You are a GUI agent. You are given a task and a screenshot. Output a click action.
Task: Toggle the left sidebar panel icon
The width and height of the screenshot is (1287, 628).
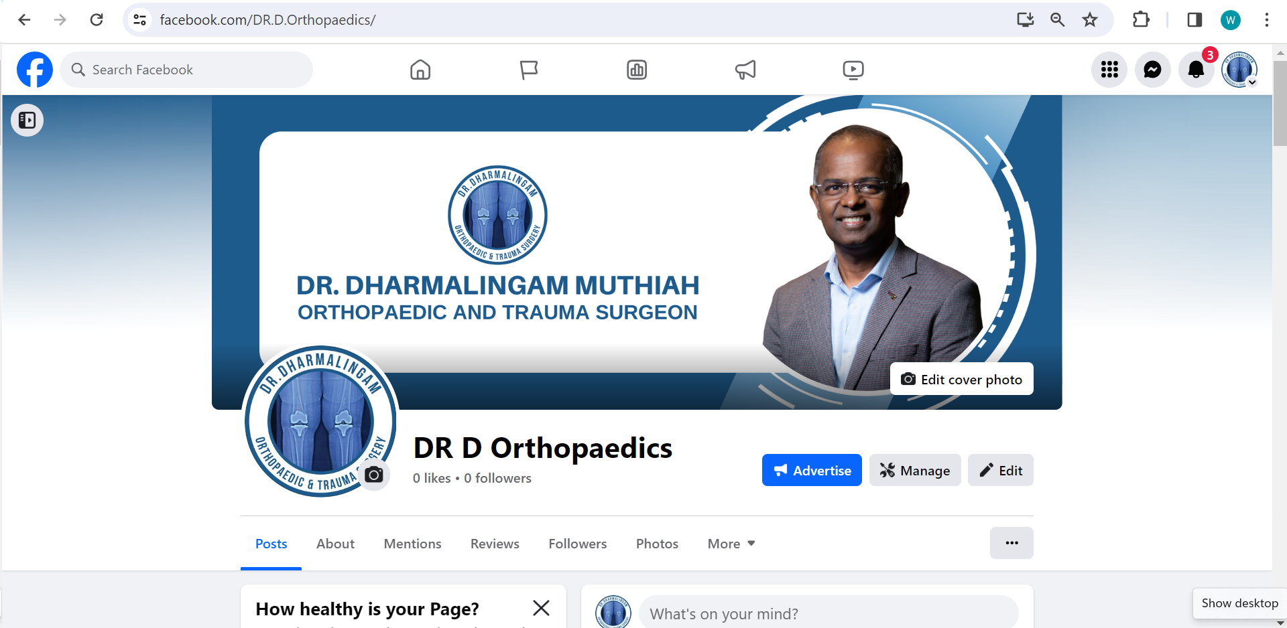pyautogui.click(x=27, y=121)
